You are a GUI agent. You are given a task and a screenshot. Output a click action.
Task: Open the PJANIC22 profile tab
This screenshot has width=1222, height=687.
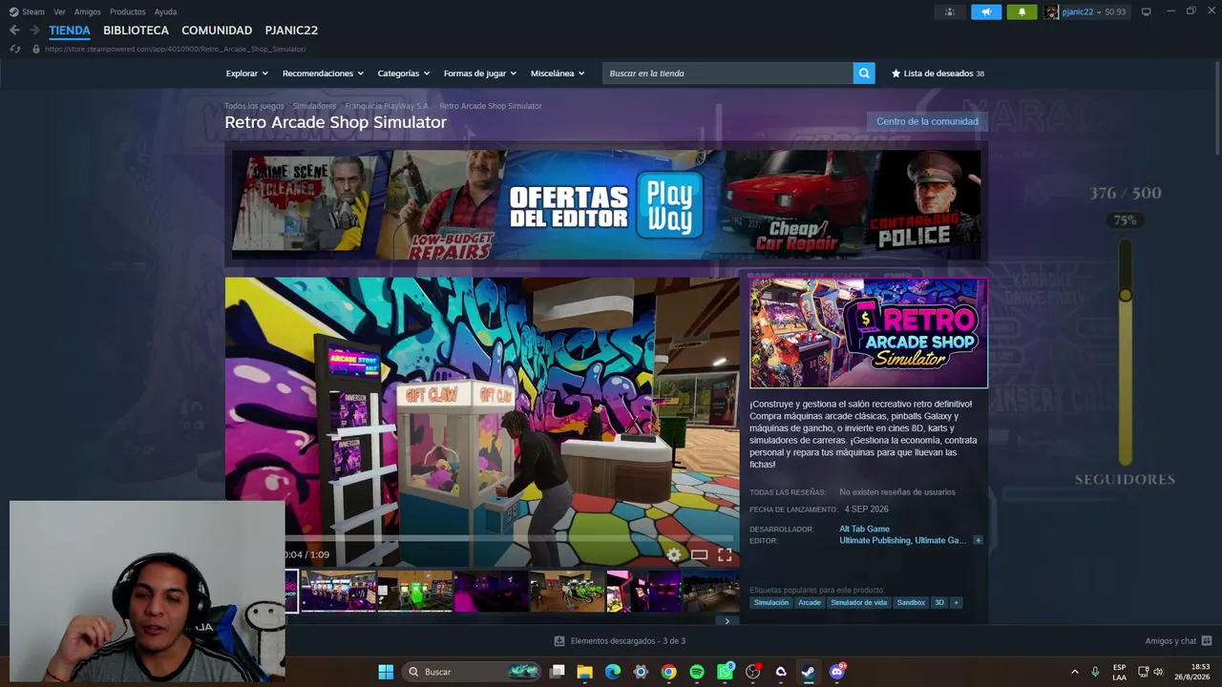point(291,31)
